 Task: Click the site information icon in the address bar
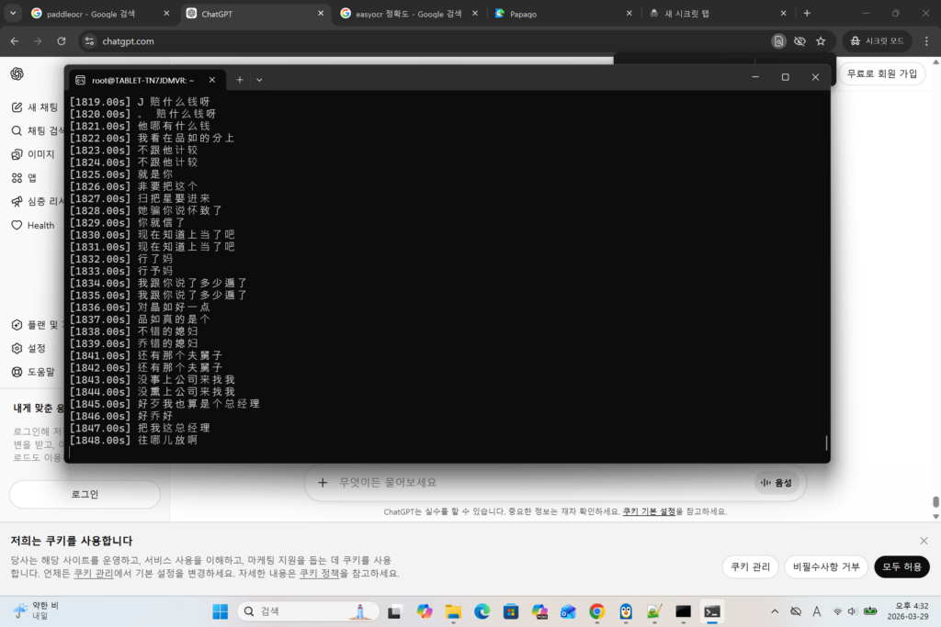tap(89, 41)
